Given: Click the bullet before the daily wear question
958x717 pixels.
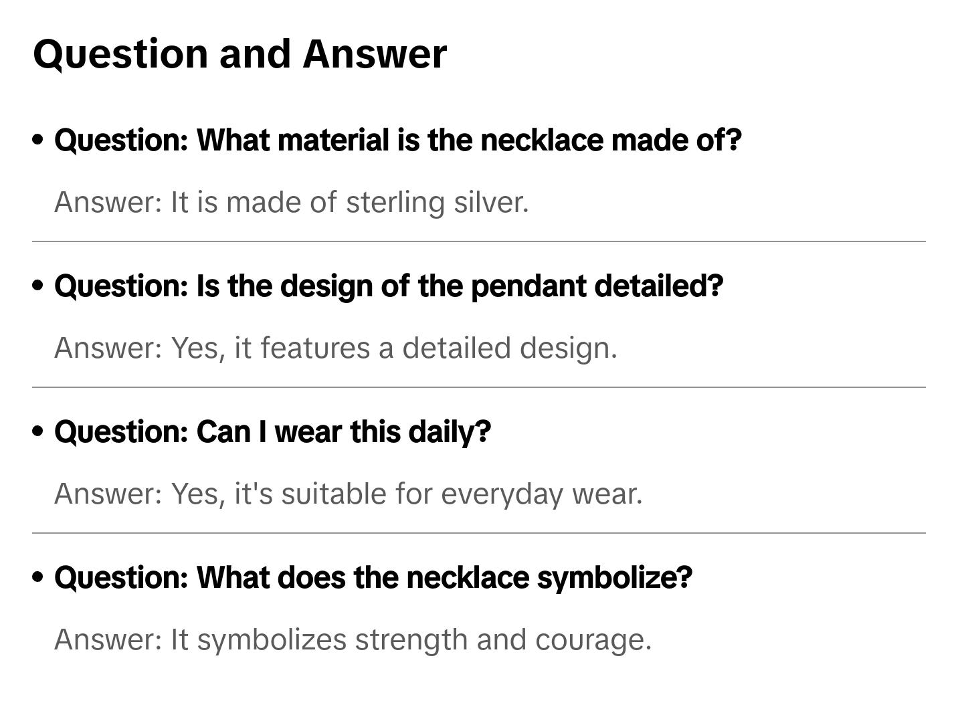Looking at the screenshot, I should click(x=38, y=431).
